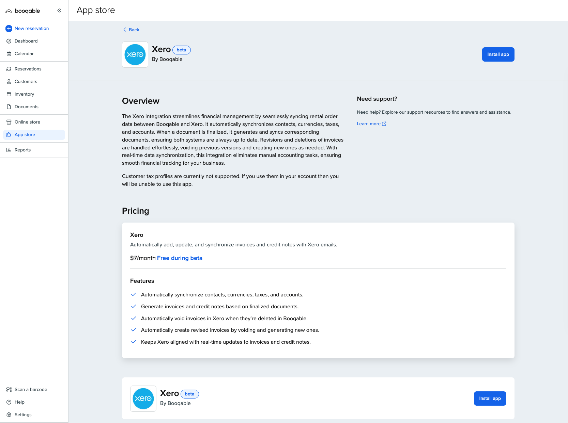This screenshot has height=423, width=568.
Task: Click the top Install app button
Action: (x=498, y=54)
